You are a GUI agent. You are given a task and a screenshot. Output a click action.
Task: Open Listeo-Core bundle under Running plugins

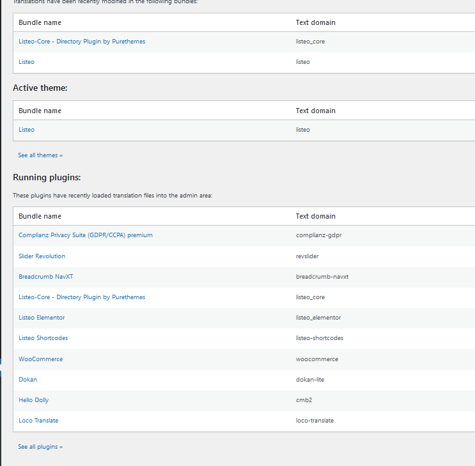(x=82, y=297)
